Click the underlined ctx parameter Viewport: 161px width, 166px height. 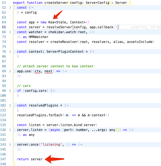coord(38,71)
